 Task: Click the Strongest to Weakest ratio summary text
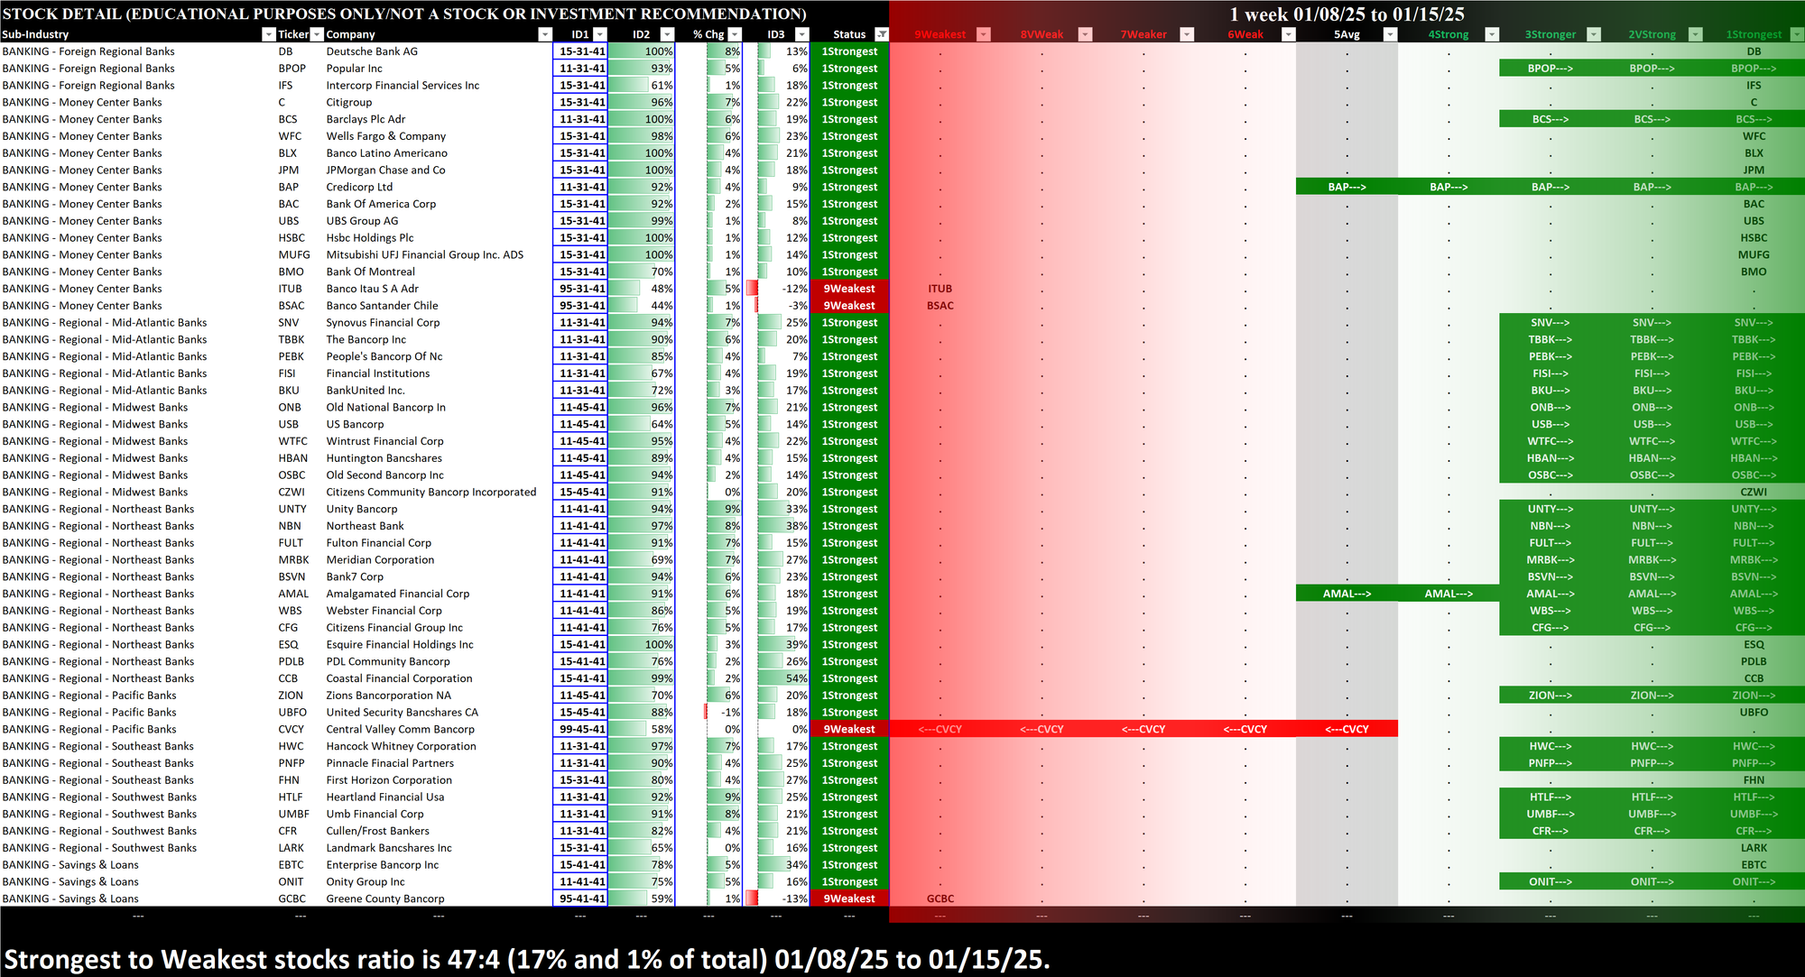(526, 958)
